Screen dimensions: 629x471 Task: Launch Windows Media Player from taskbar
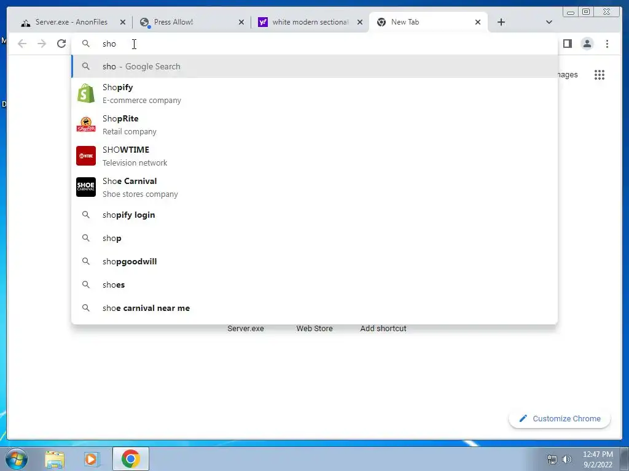tap(92, 459)
